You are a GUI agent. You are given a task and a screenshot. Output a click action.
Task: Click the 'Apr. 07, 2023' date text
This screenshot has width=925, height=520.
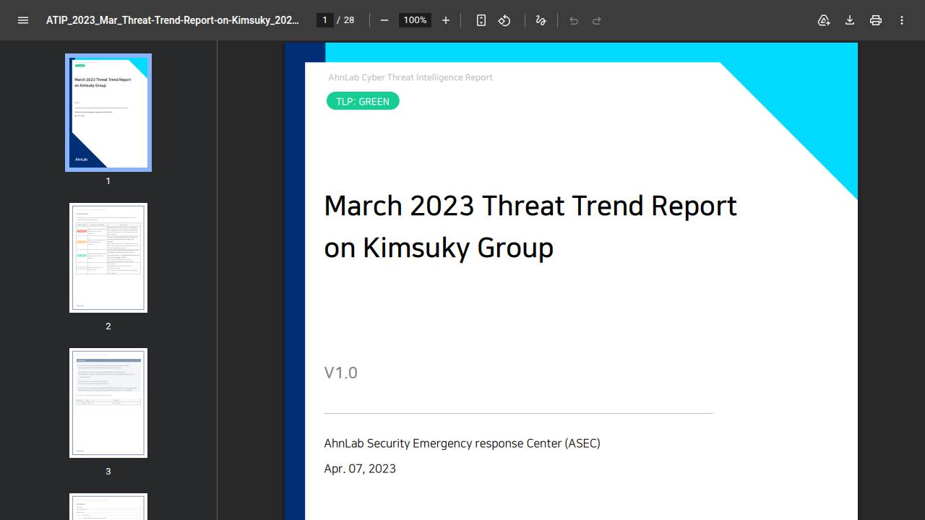tap(360, 469)
